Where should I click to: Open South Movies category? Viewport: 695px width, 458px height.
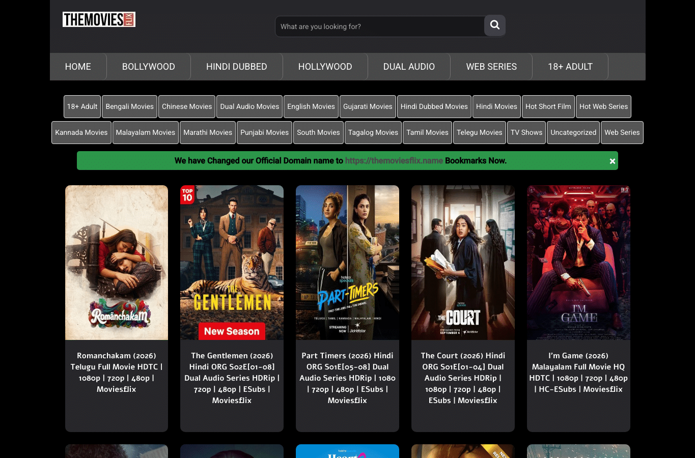tap(318, 132)
